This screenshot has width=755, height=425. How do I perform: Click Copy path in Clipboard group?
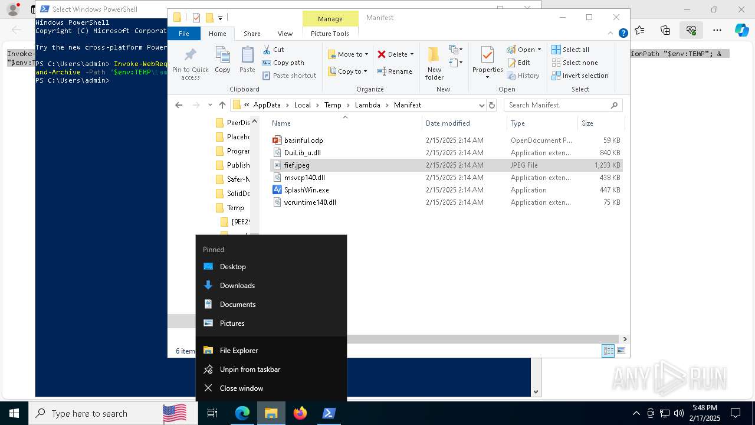[x=283, y=63]
